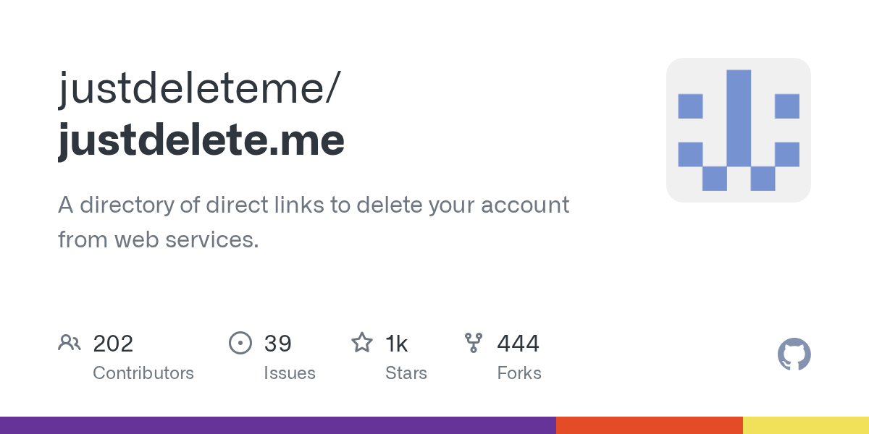Click the Stars label
Screen dimensions: 869x434
(406, 373)
